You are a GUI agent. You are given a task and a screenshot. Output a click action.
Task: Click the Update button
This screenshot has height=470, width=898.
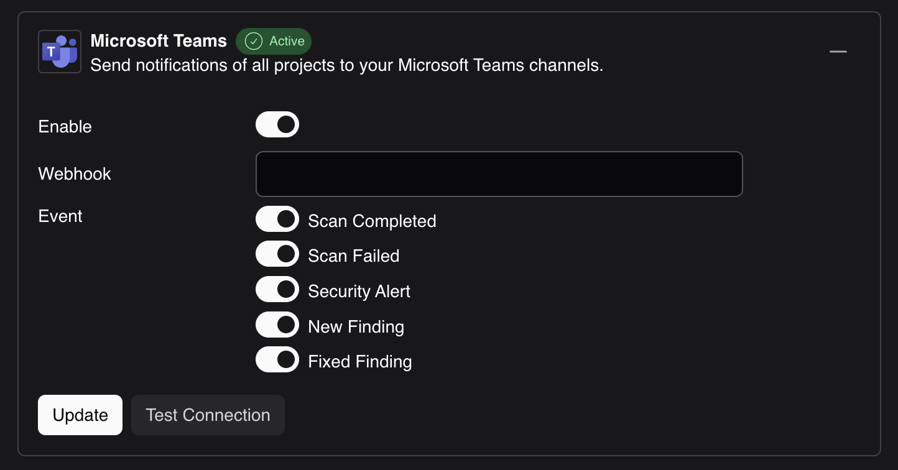click(x=80, y=415)
